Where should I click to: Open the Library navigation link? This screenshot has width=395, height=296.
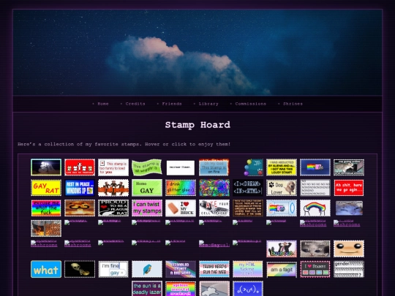pyautogui.click(x=208, y=104)
